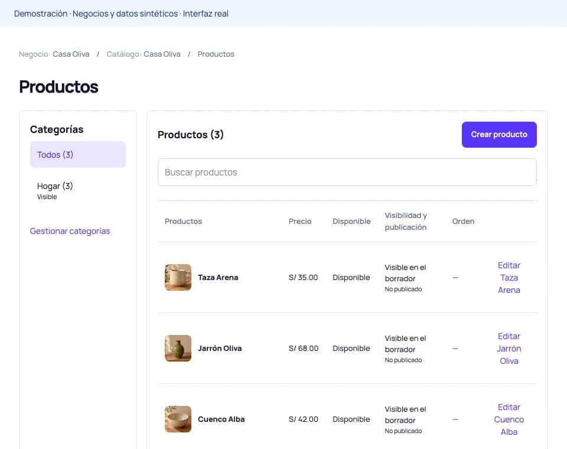Click the Precio column header
This screenshot has width=567, height=449.
pos(300,221)
